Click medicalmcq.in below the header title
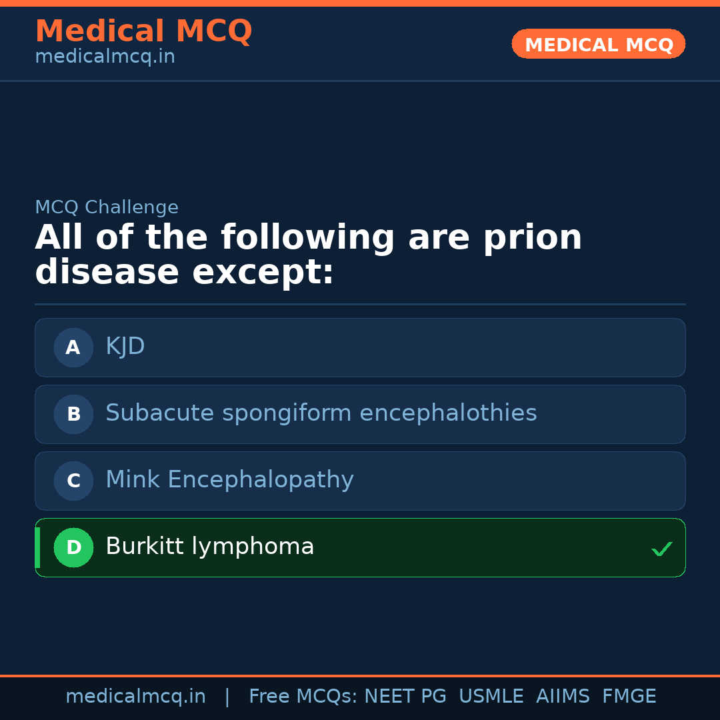Screen dimensions: 720x720 [105, 56]
